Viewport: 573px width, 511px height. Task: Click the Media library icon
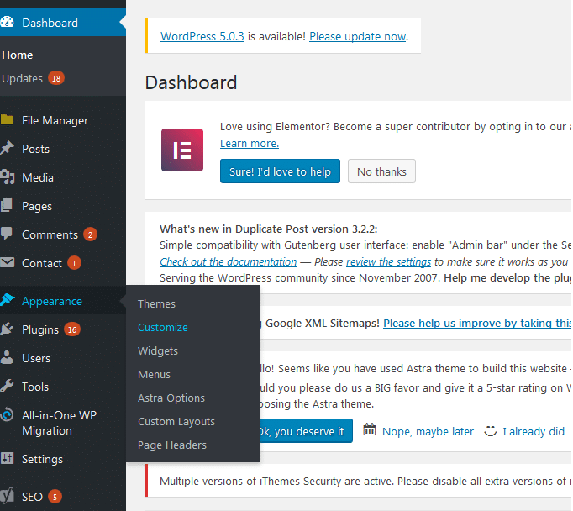[x=7, y=176]
